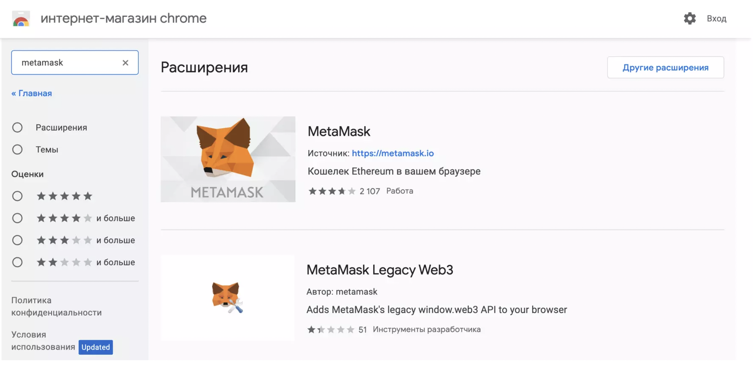Click the metamask search input field
The width and height of the screenshot is (753, 372).
point(67,63)
